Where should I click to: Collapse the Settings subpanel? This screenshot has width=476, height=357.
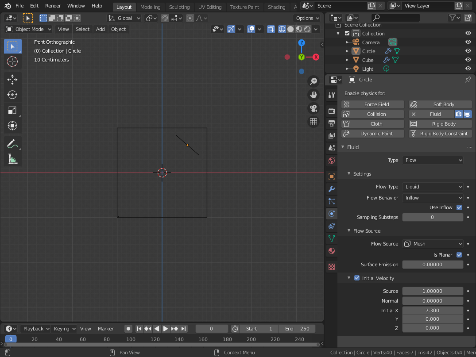pyautogui.click(x=349, y=174)
